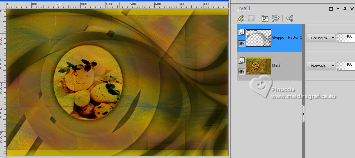Screen dimensions: 355x158
Task: Click the layer styles icon in Livelli toolbar
Action: pos(265,18)
